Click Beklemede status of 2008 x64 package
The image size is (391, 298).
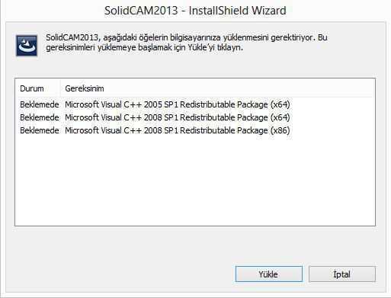40,117
